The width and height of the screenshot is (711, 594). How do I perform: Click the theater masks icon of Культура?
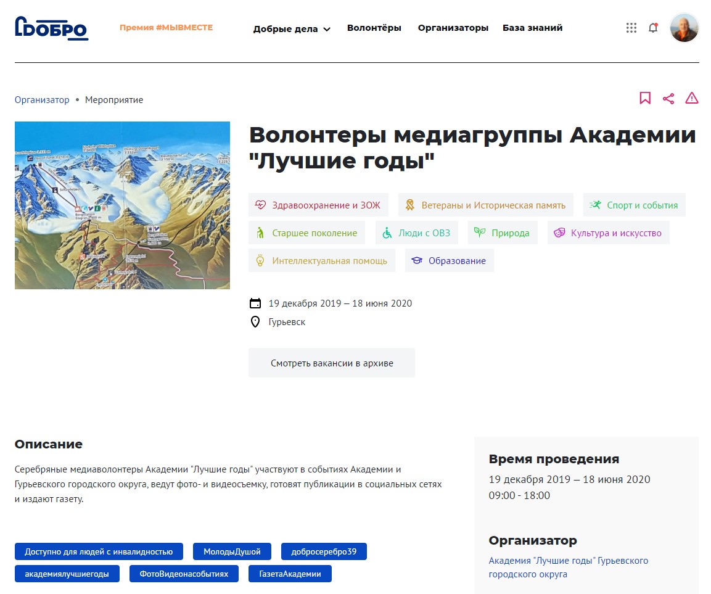[x=559, y=233]
